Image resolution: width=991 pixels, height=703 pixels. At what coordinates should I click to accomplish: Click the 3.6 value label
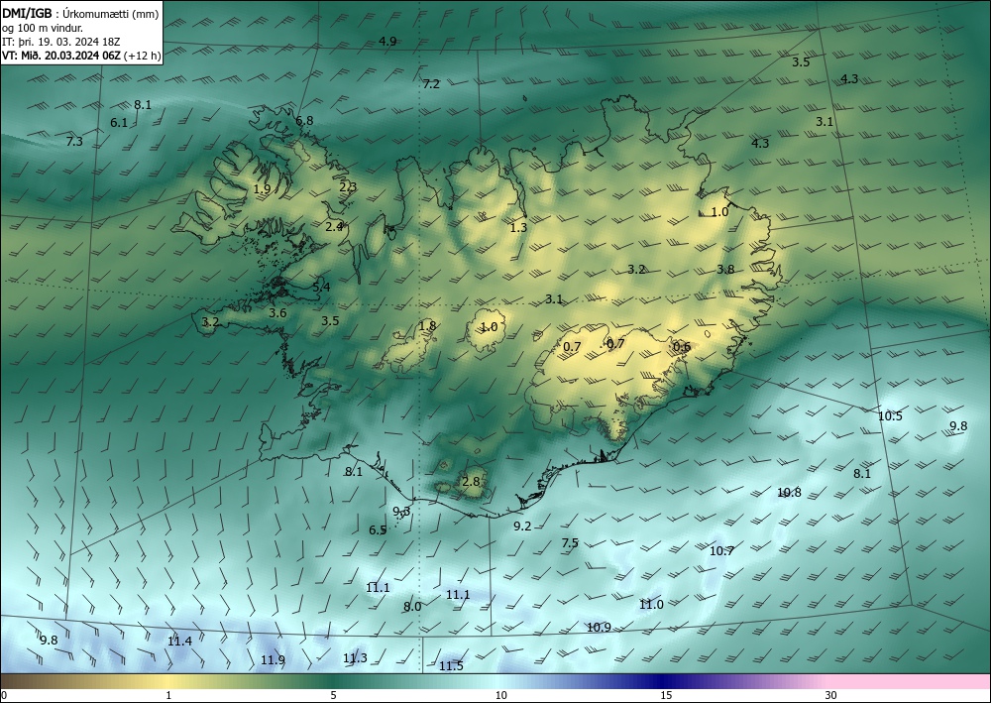pyautogui.click(x=277, y=313)
